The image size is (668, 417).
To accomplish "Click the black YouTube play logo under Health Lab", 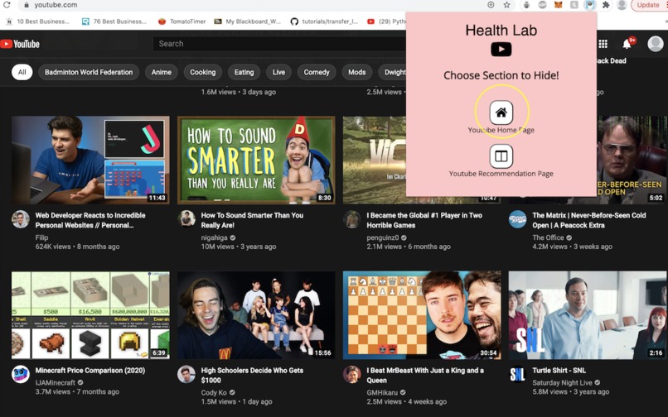I will (501, 50).
